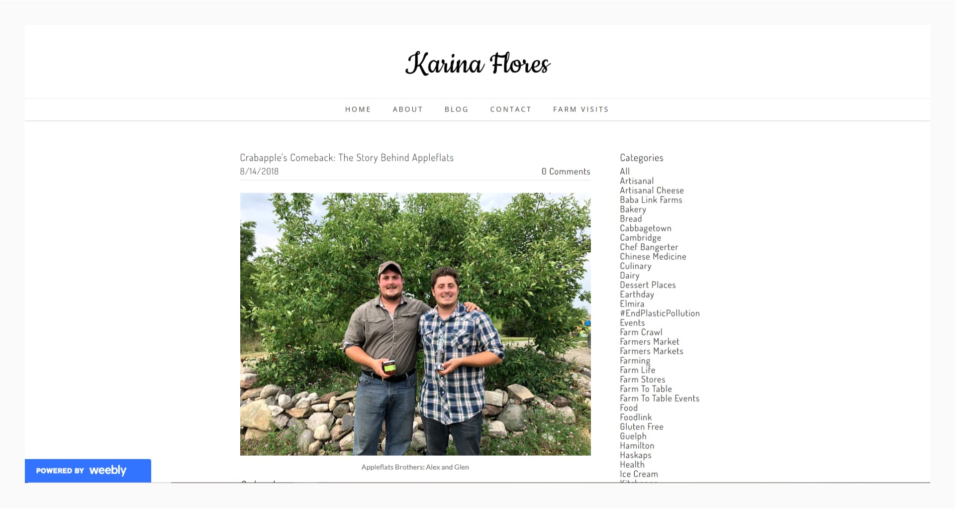This screenshot has width=955, height=508.
Task: Filter posts by Artisanal Cheese category
Action: [652, 190]
